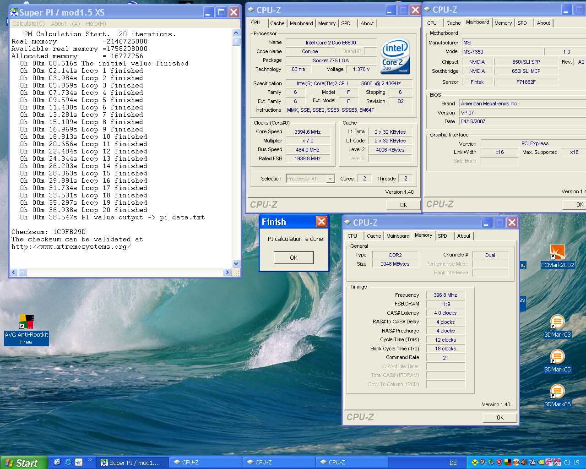Click the AVG four-color tray icon
The width and height of the screenshot is (586, 469).
tap(508, 462)
